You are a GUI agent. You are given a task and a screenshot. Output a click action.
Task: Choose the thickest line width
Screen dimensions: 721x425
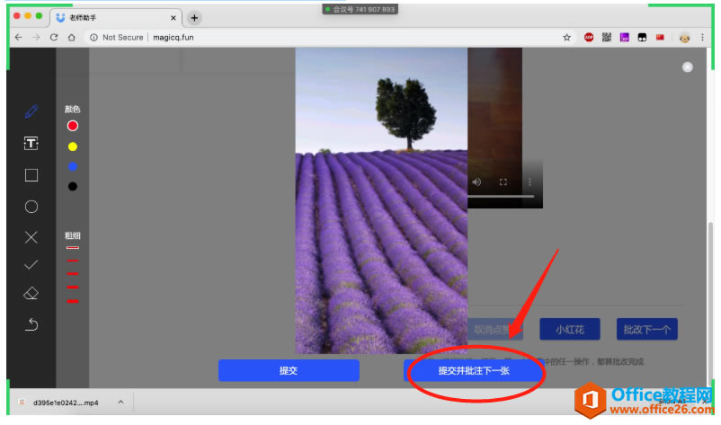(73, 301)
